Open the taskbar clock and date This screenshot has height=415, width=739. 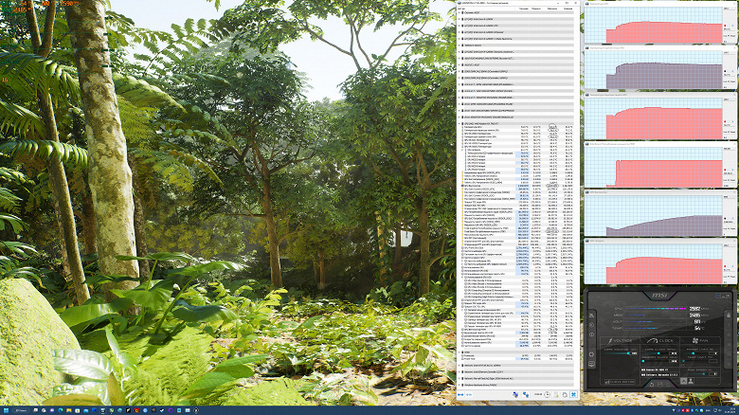click(732, 410)
